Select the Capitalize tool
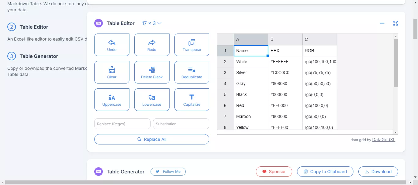418x185 pixels. point(192,99)
